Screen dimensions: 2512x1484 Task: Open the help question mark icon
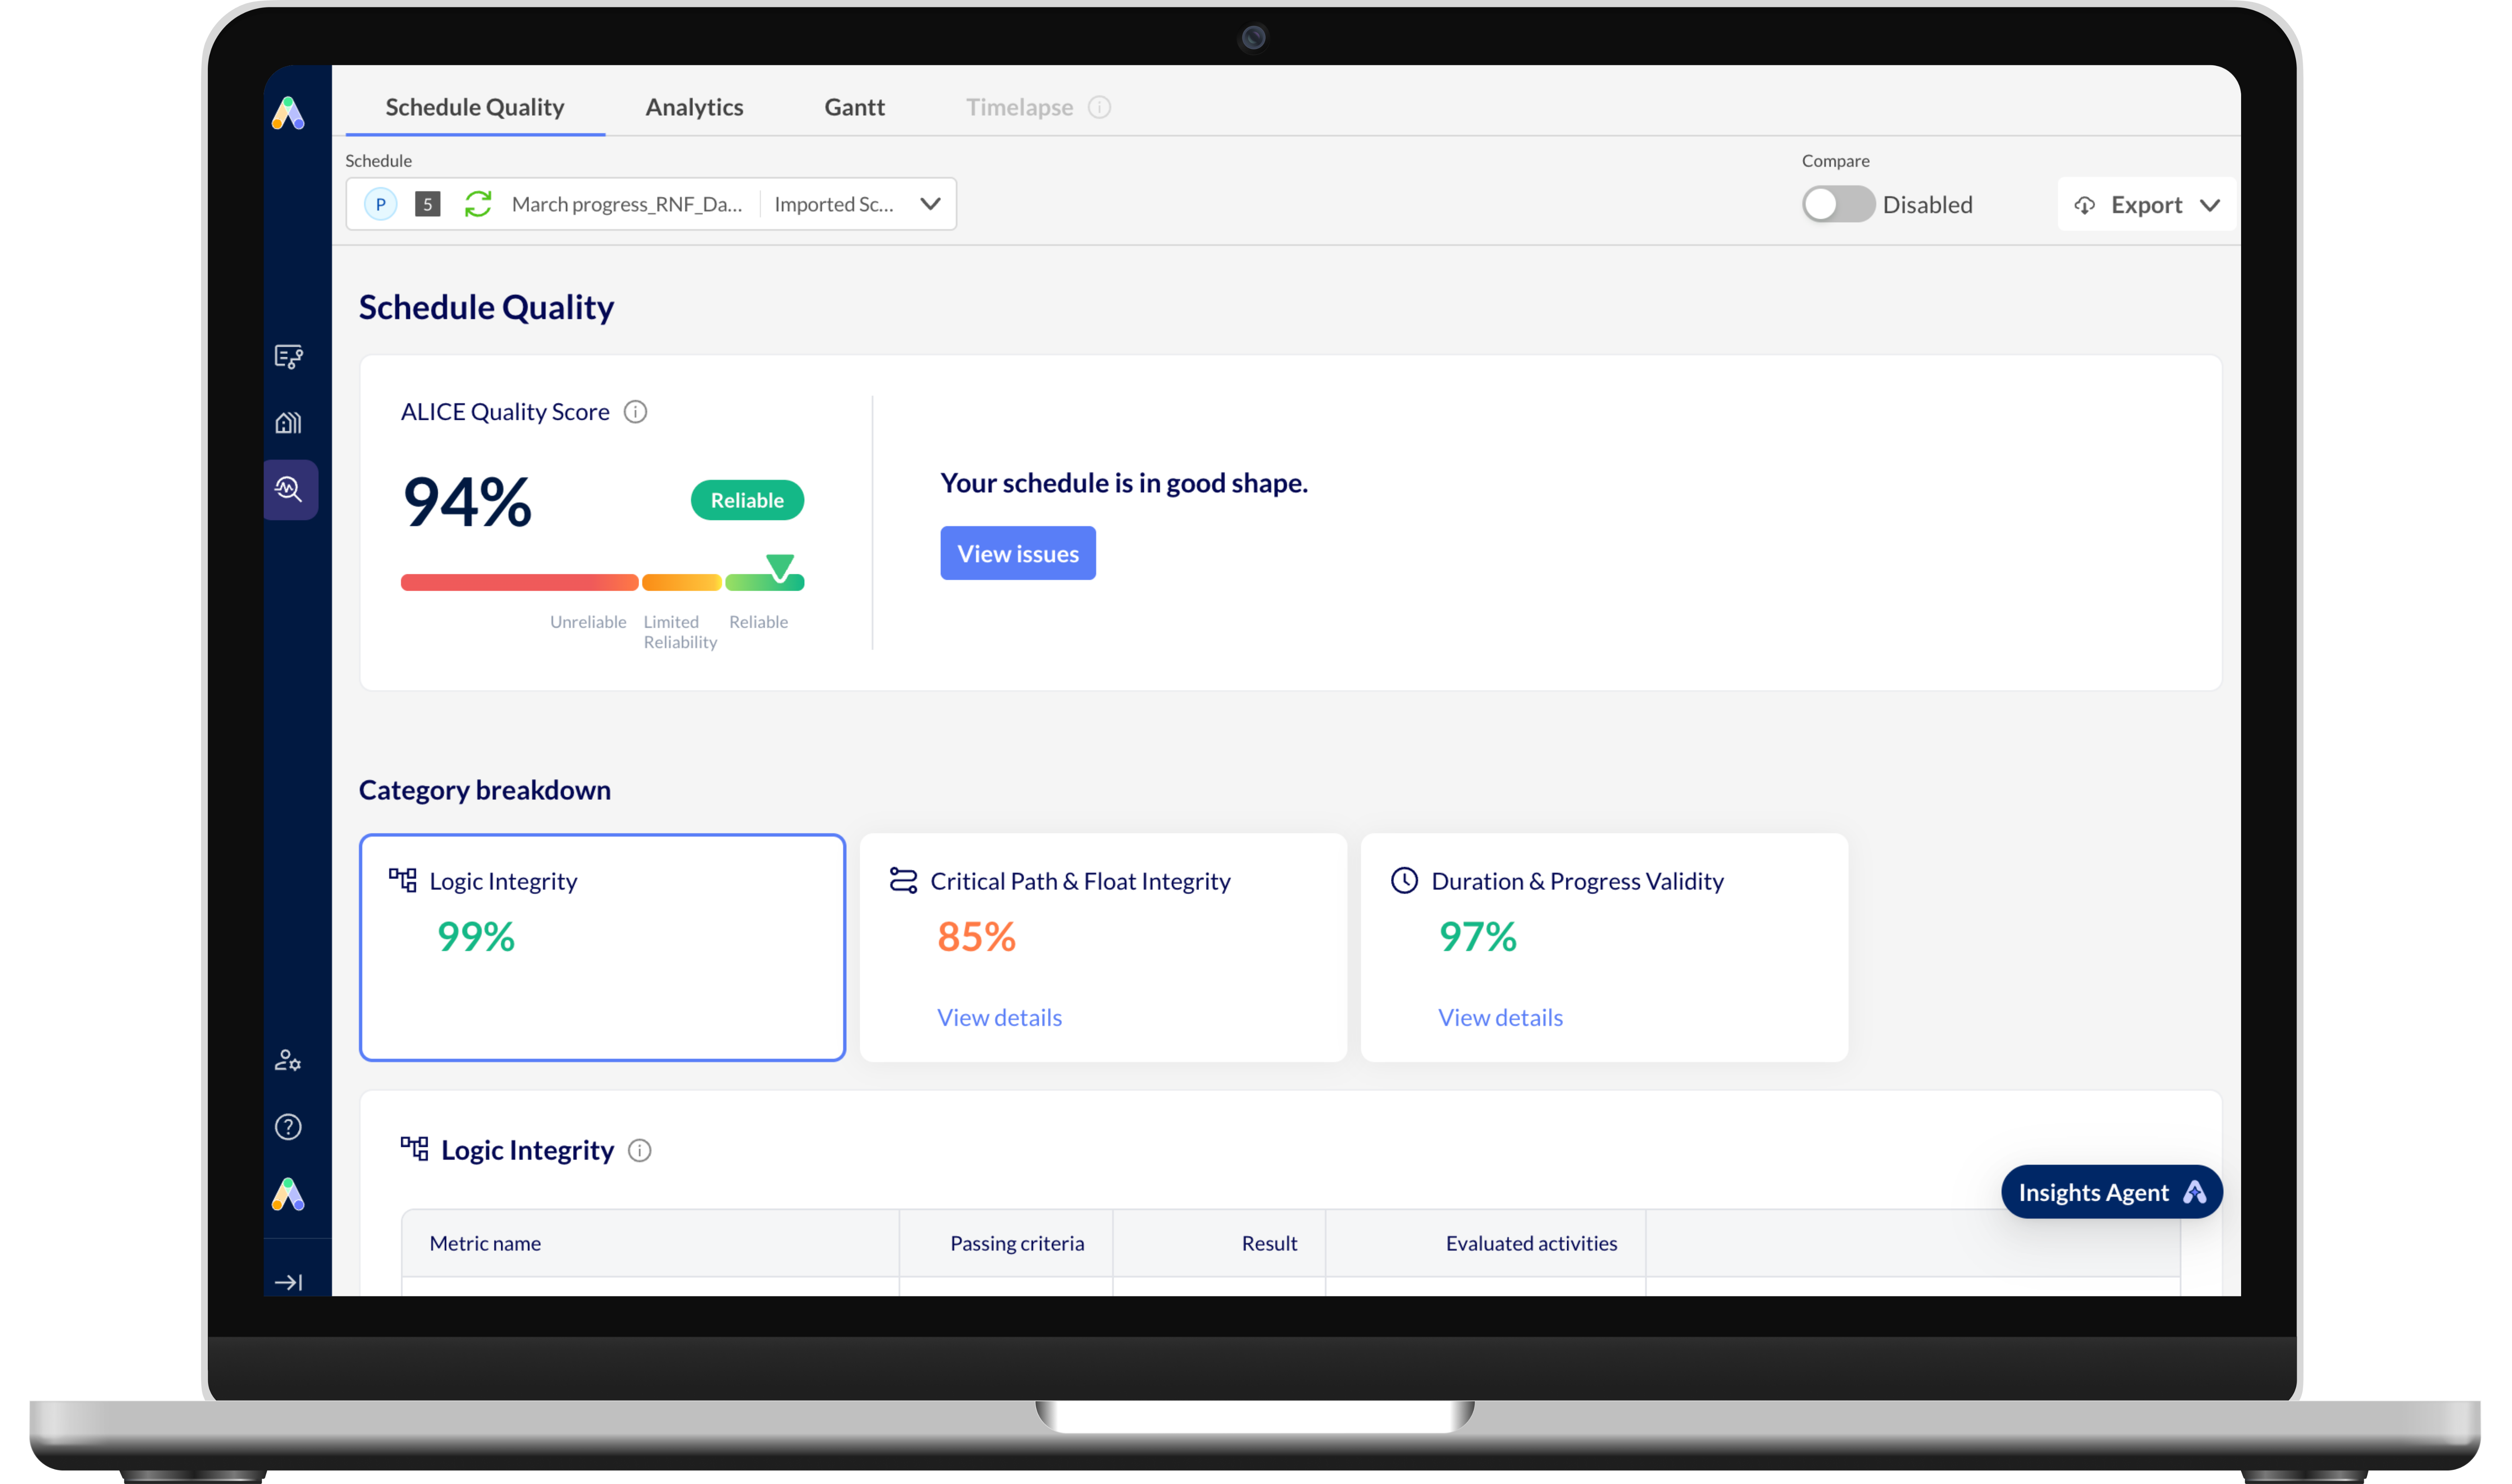pos(288,1127)
